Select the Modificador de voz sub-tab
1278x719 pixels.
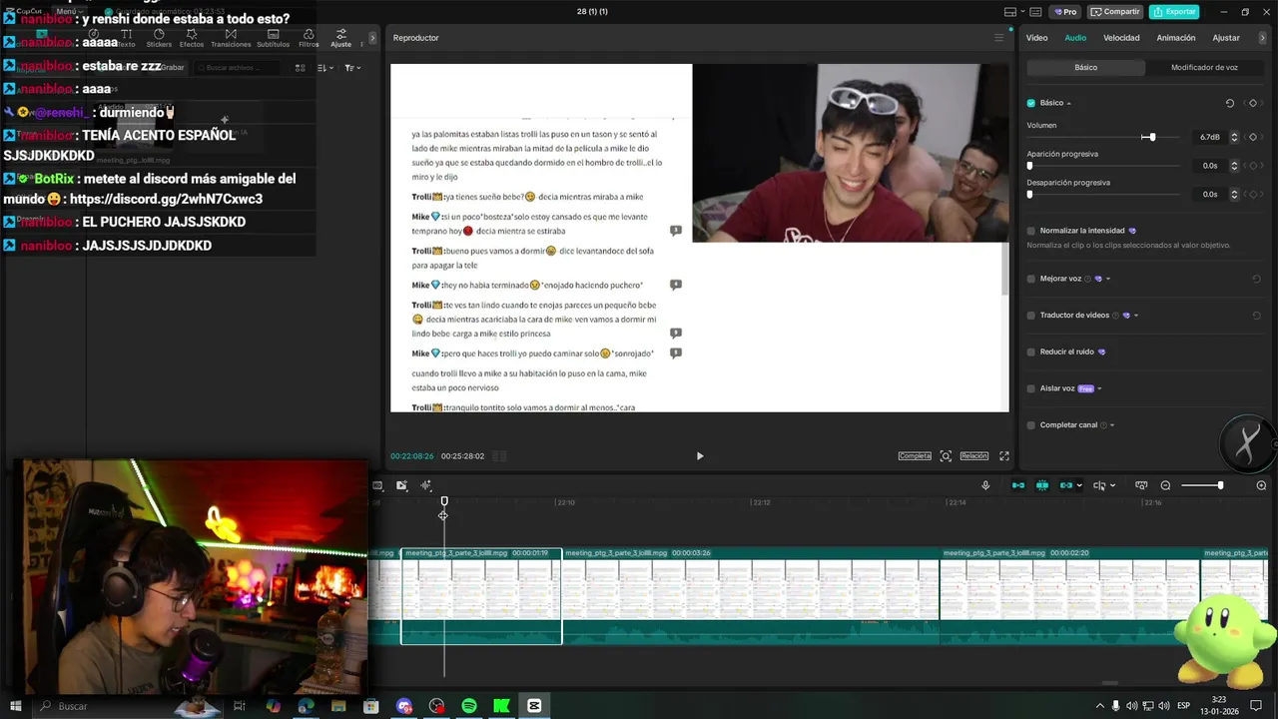[x=1204, y=68]
